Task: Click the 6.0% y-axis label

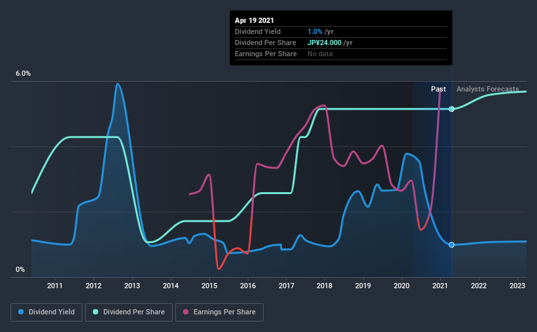Action: [x=23, y=74]
